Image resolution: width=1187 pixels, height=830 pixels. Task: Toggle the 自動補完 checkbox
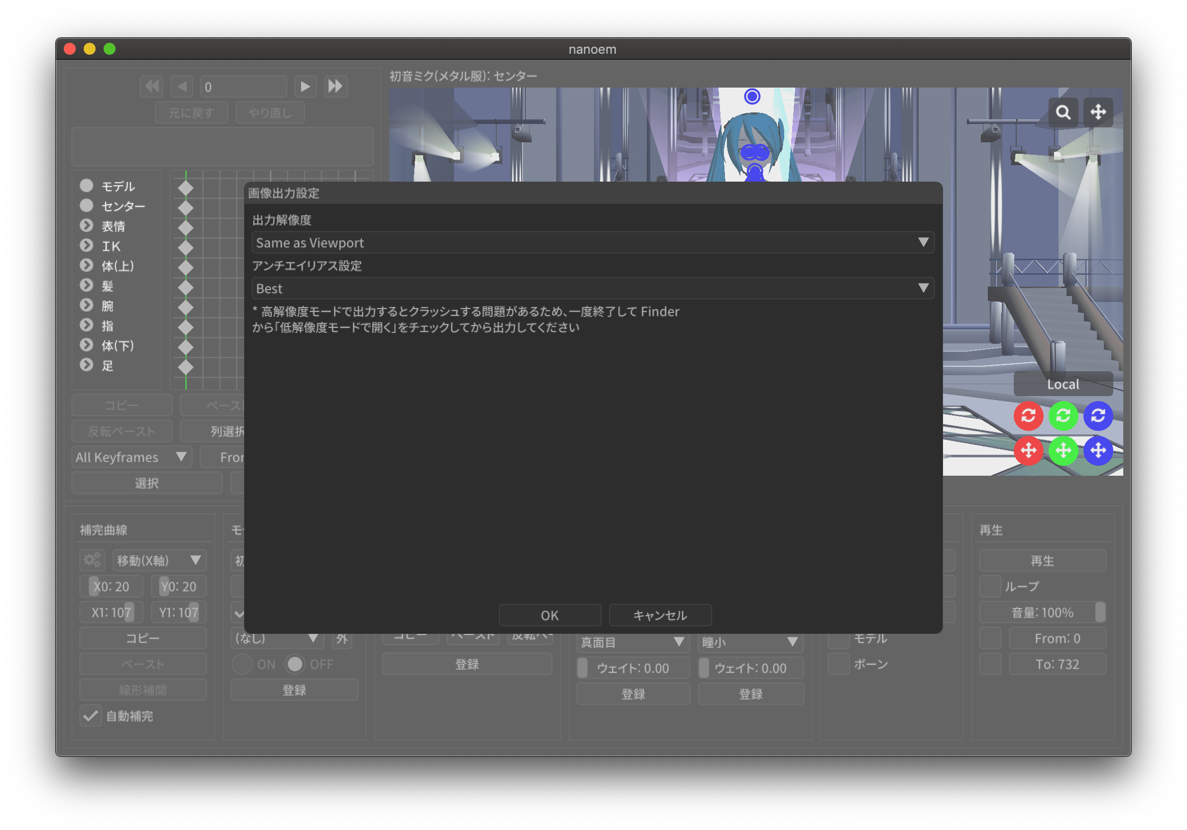91,716
